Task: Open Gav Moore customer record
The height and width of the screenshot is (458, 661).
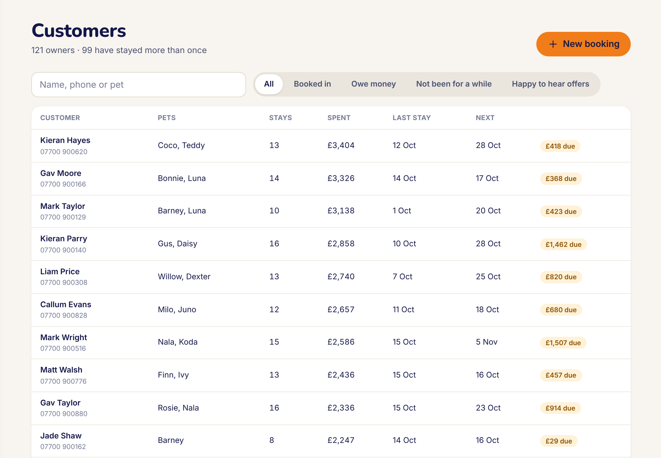Action: tap(331, 179)
